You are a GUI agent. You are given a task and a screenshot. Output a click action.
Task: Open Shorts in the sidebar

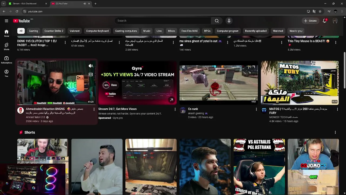pos(6,46)
